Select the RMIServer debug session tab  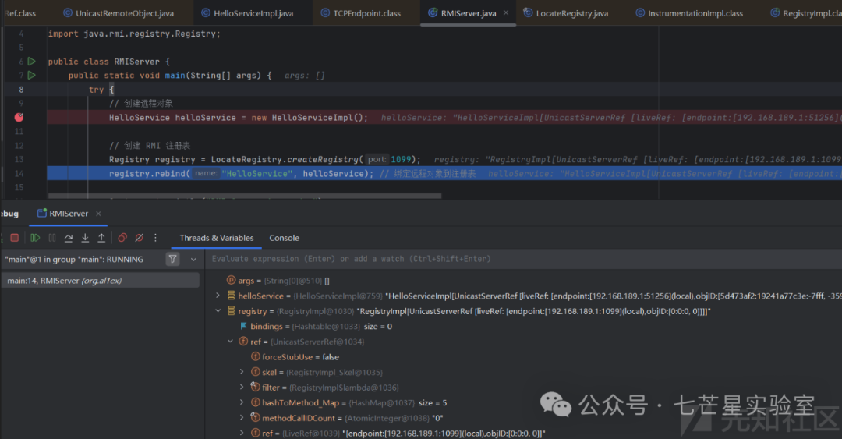point(68,214)
